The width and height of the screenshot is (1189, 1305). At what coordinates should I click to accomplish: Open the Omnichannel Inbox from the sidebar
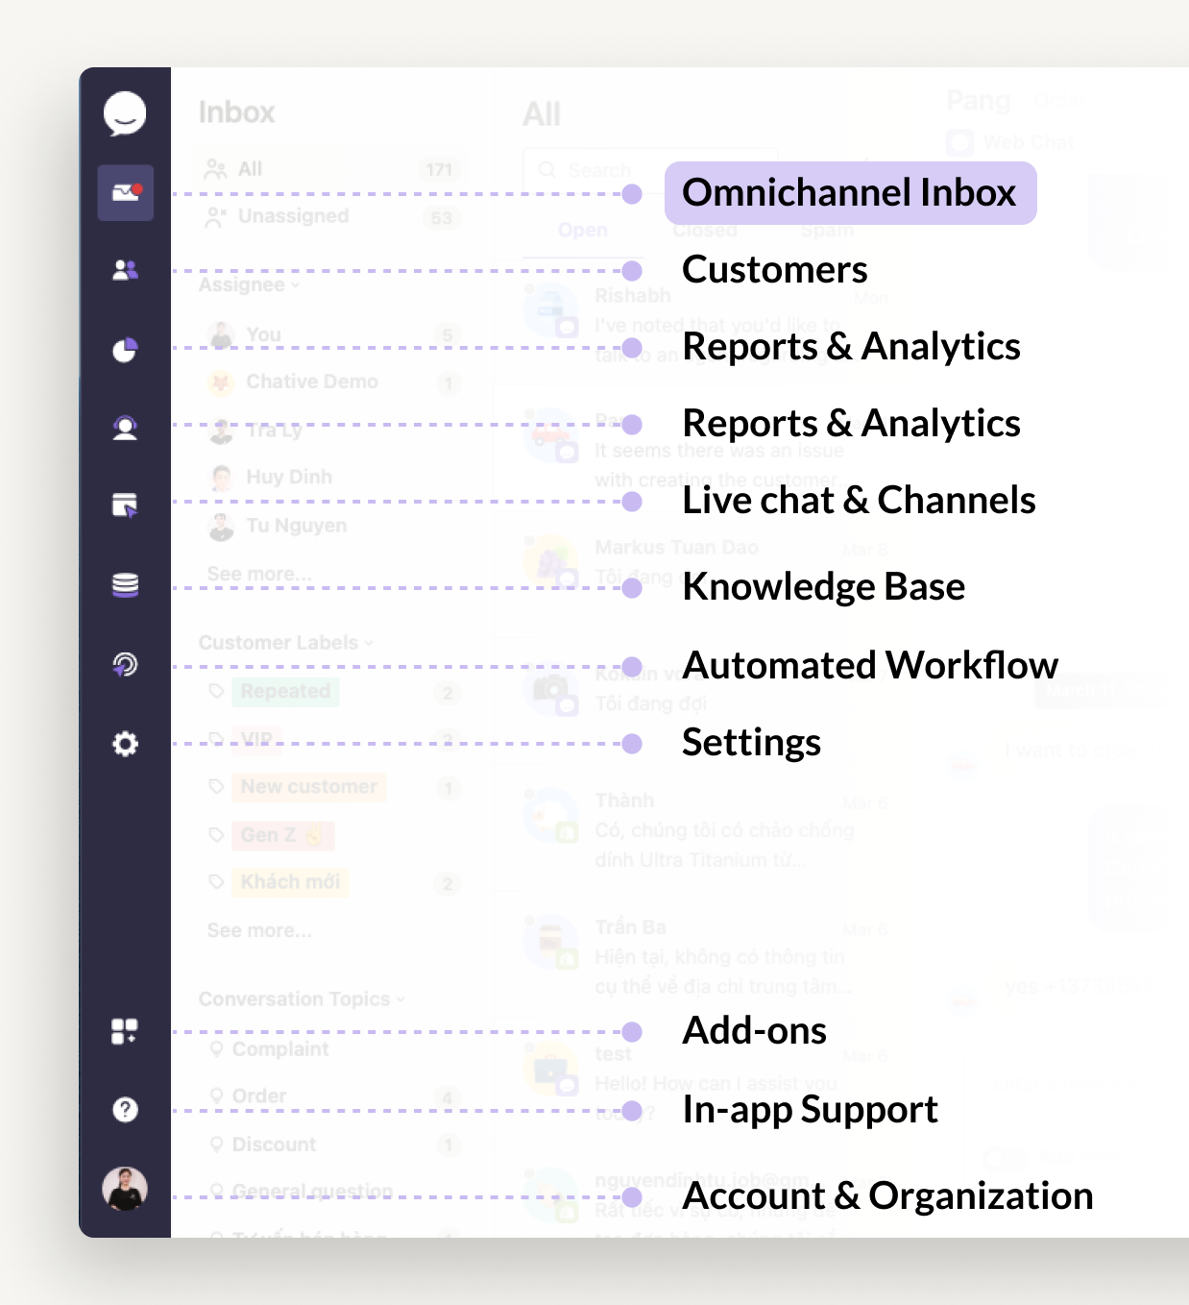coord(126,193)
